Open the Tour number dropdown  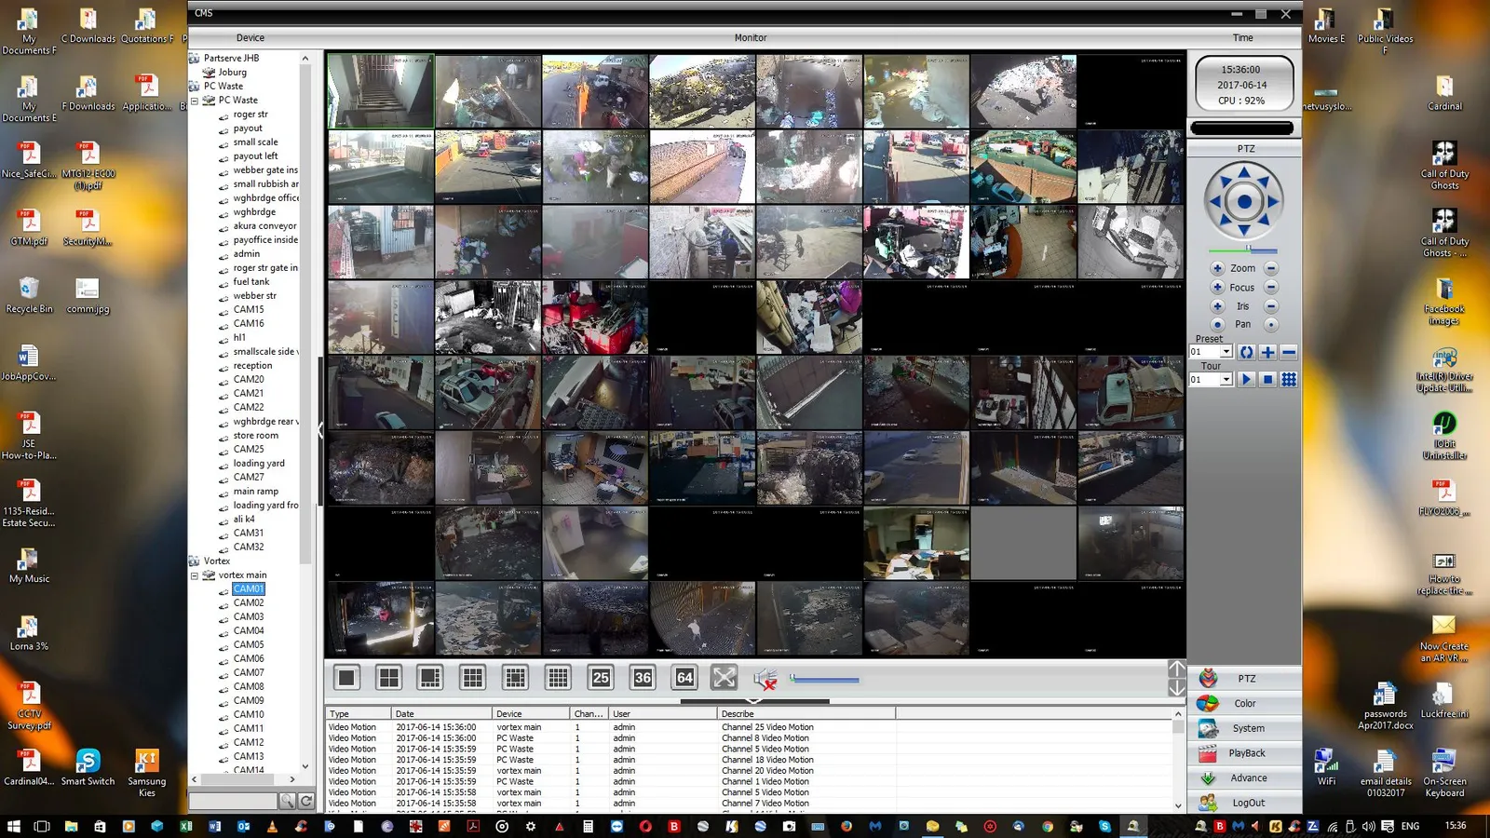[x=1226, y=380]
